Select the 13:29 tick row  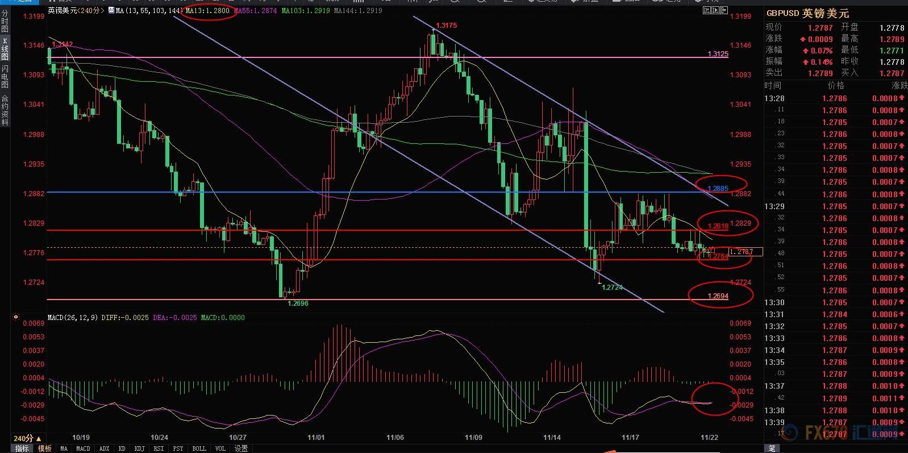[836, 206]
